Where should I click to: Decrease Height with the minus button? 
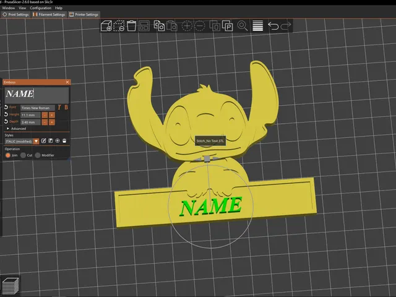pyautogui.click(x=45, y=115)
